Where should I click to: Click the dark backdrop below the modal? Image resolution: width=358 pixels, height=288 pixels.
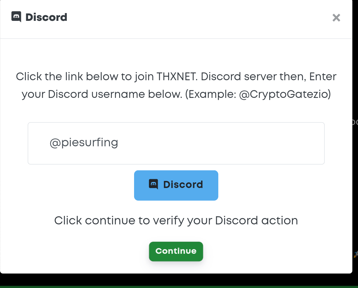coord(176,280)
